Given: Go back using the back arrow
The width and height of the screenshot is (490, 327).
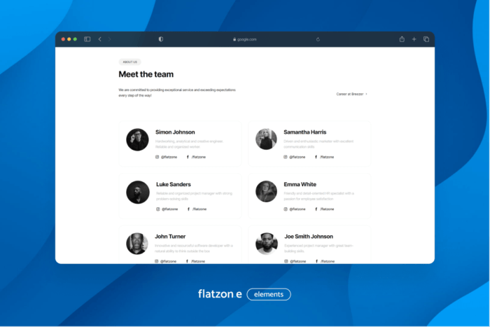Looking at the screenshot, I should [99, 39].
